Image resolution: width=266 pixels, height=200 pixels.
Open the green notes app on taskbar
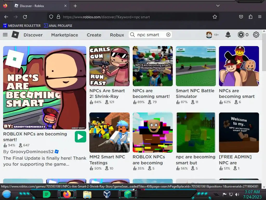tap(46, 194)
